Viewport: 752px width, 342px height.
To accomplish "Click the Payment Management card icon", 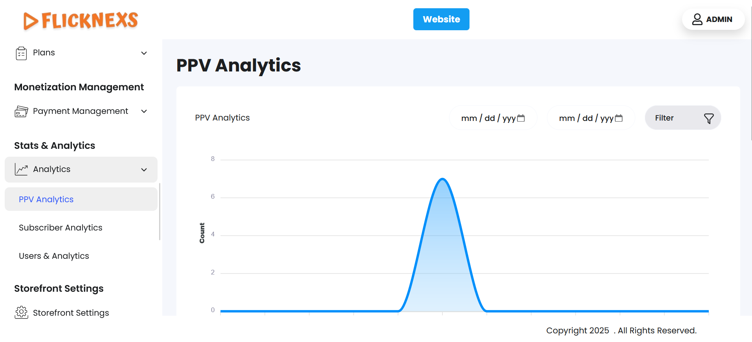I will pyautogui.click(x=21, y=112).
